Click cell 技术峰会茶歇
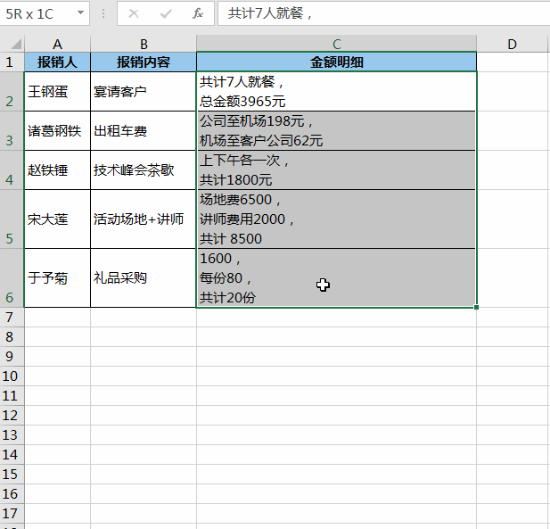The image size is (550, 529). 144,170
